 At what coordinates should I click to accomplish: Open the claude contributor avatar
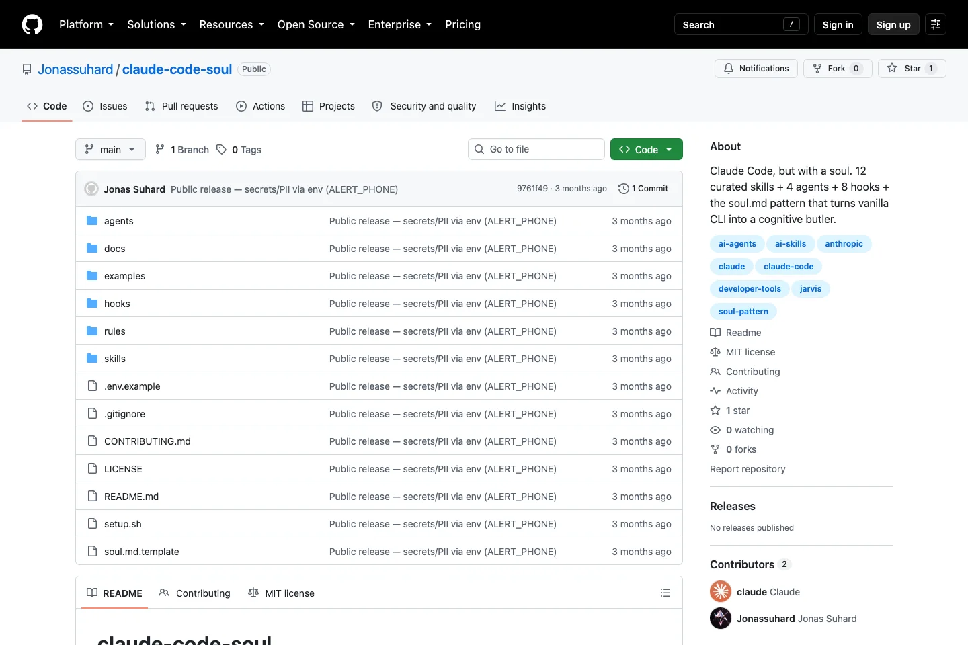click(721, 591)
